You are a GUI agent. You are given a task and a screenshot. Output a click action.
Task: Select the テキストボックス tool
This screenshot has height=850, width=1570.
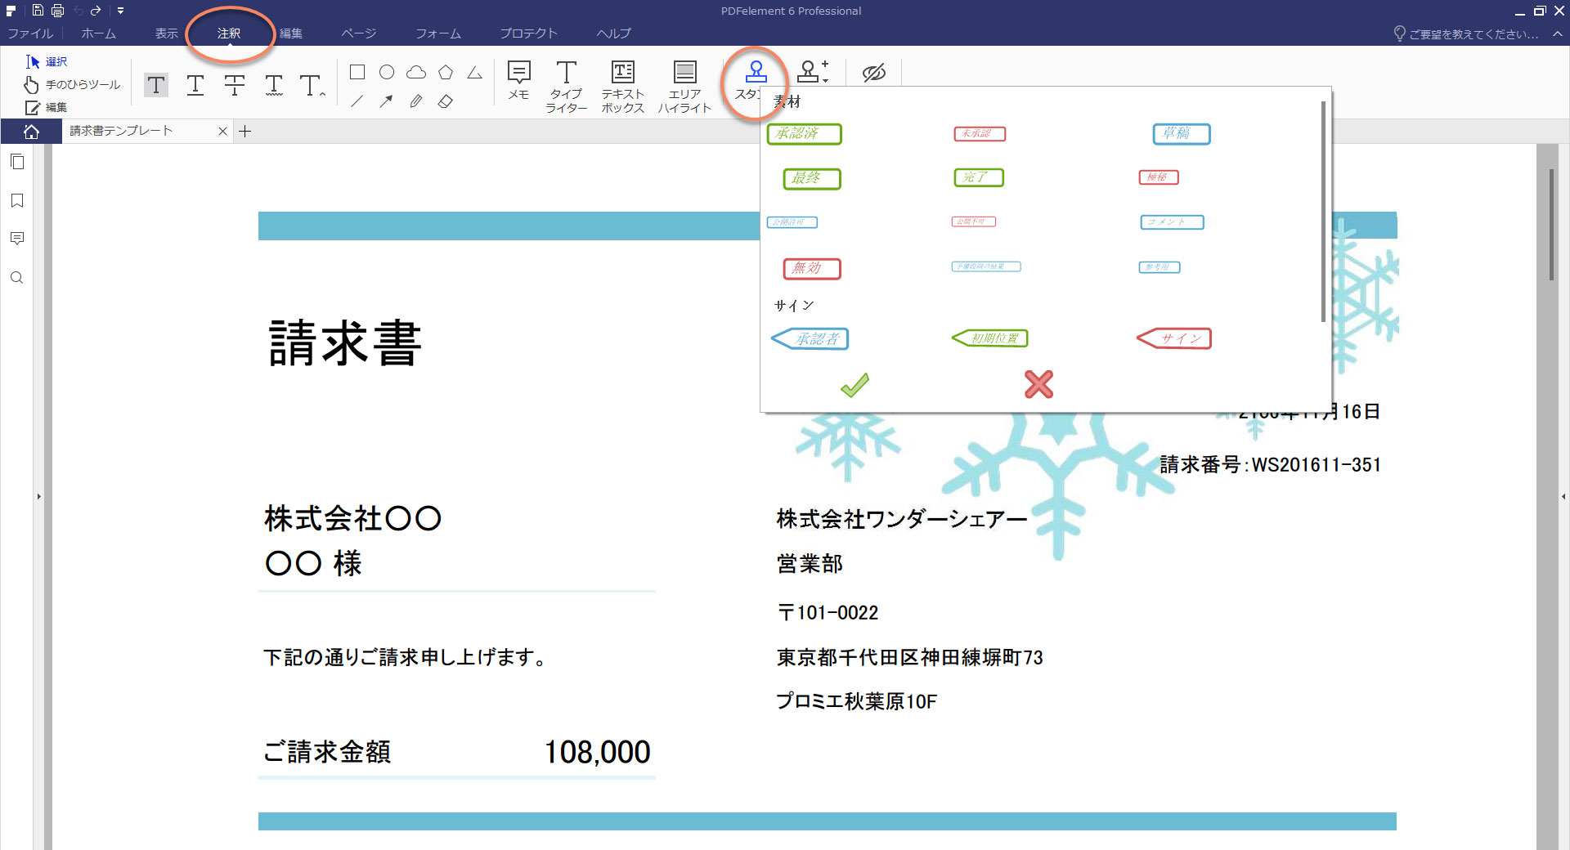623,86
